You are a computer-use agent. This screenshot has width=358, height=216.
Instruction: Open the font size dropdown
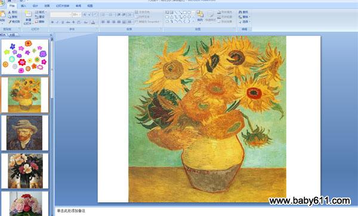pos(76,14)
